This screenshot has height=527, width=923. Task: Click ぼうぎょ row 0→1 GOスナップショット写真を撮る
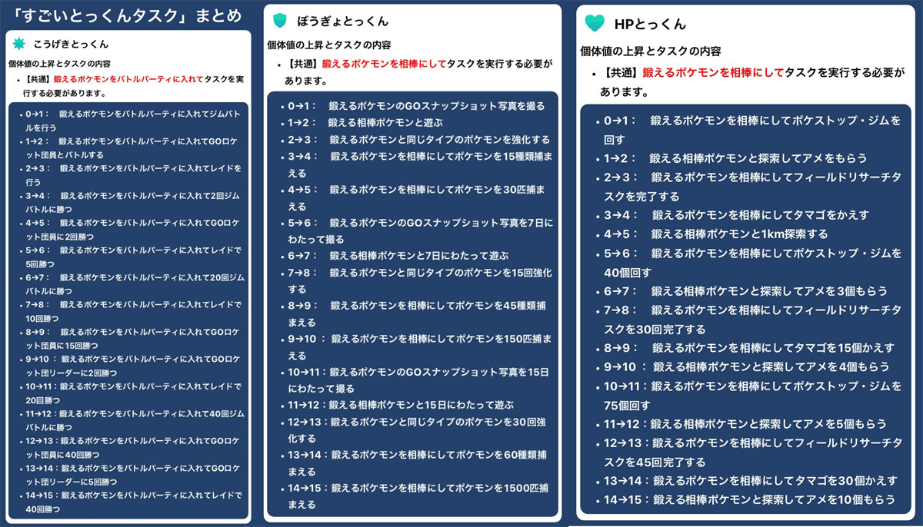tap(417, 105)
